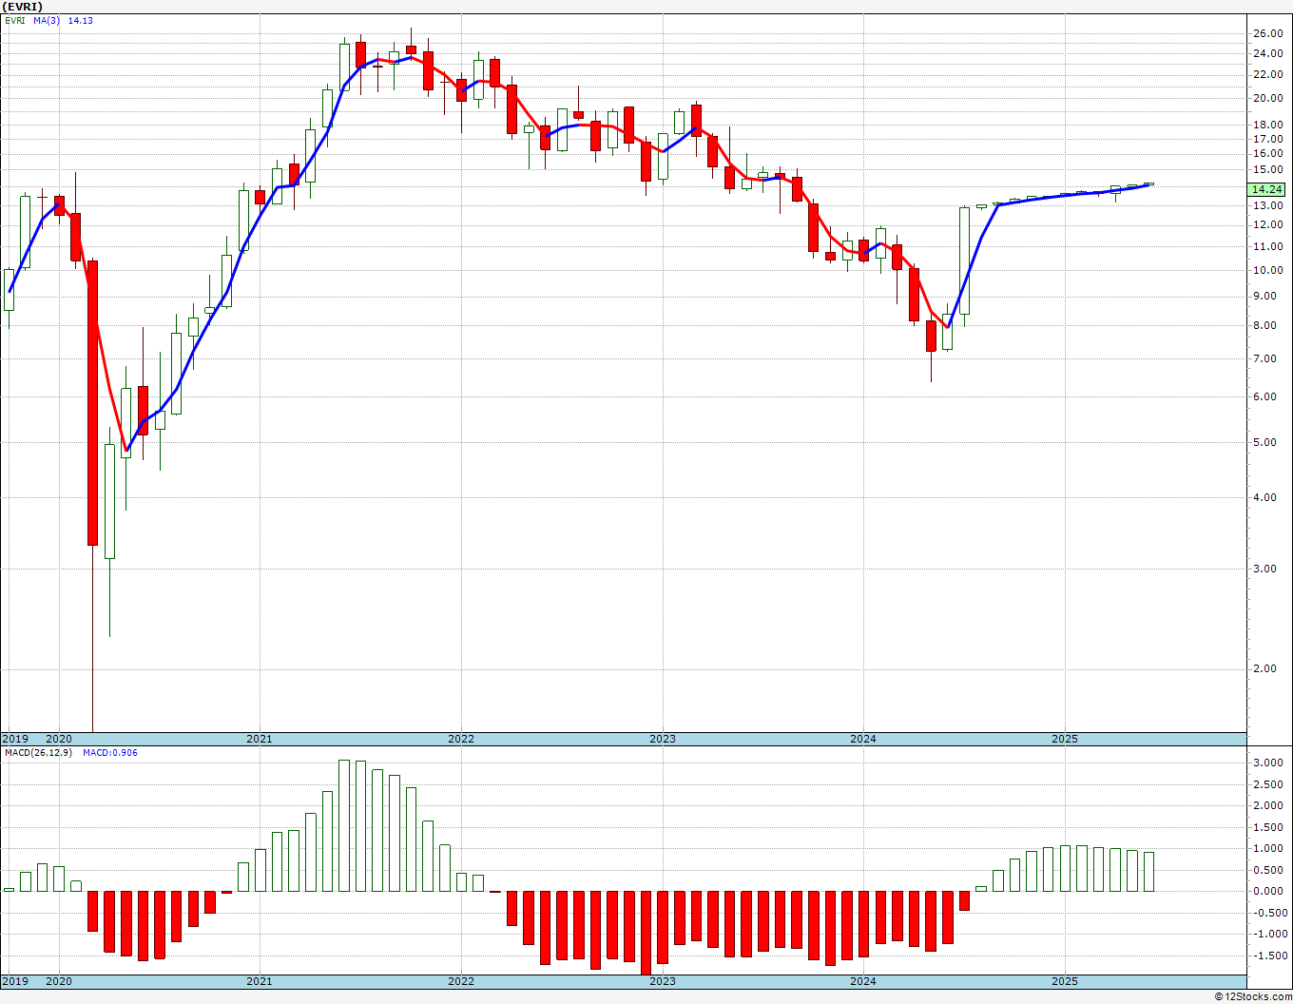Click the 17.00 price axis label
Viewport: 1293px width, 1004px height.
pyautogui.click(x=1268, y=139)
